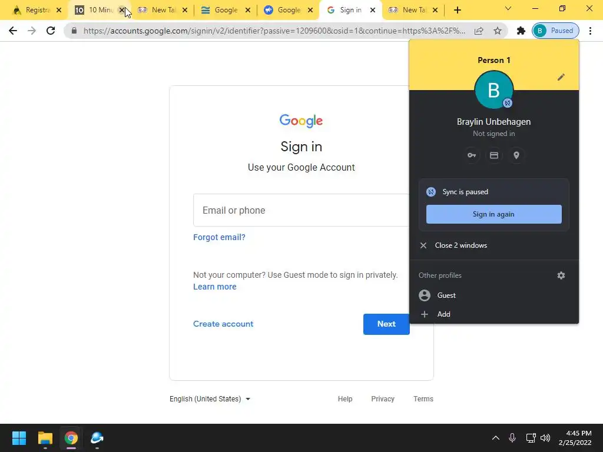Viewport: 603px width, 452px height.
Task: Click the Create account link
Action: pyautogui.click(x=223, y=324)
